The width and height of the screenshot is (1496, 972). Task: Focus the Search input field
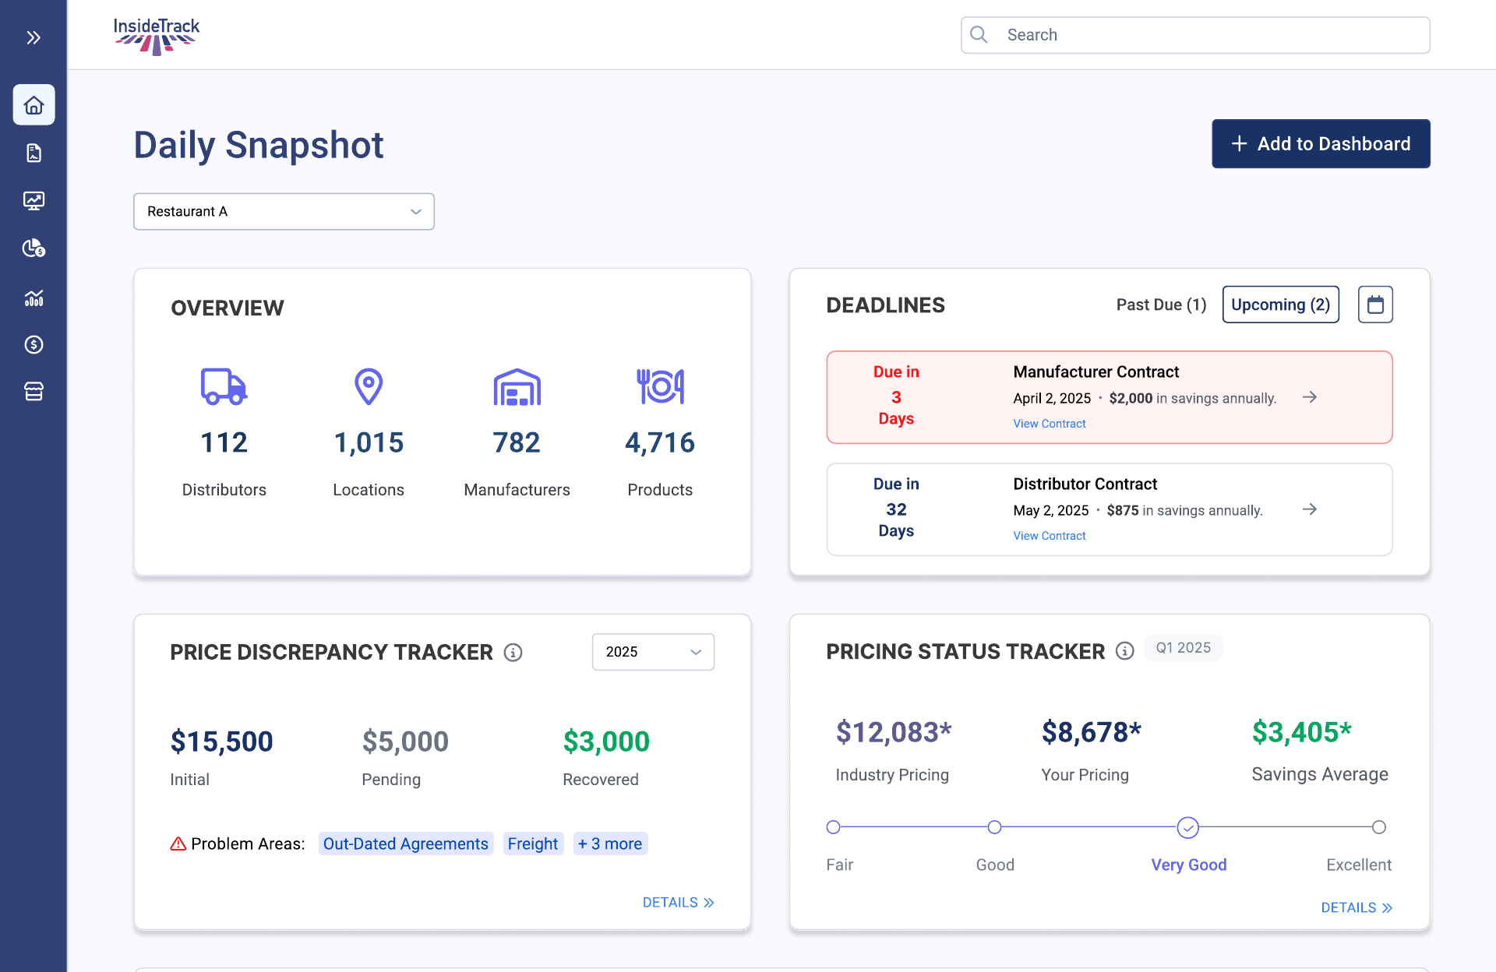[1195, 35]
